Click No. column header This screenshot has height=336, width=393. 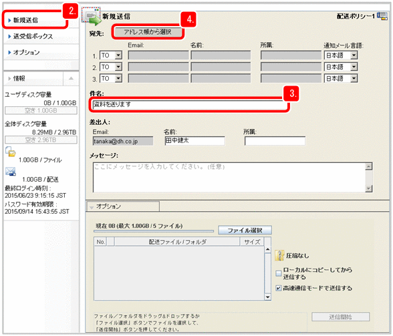coord(100,242)
